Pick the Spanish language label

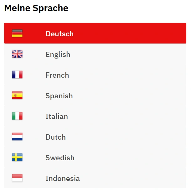coord(59,95)
